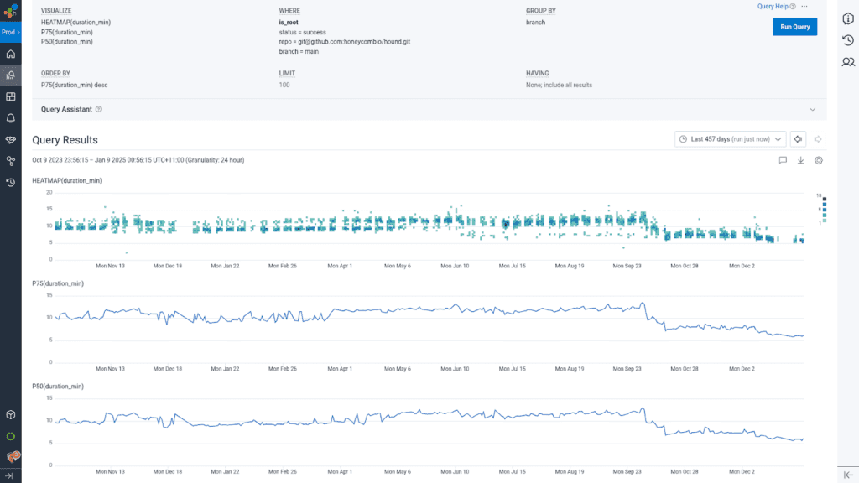Open graph settings gear icon
Image resolution: width=859 pixels, height=483 pixels.
(819, 160)
